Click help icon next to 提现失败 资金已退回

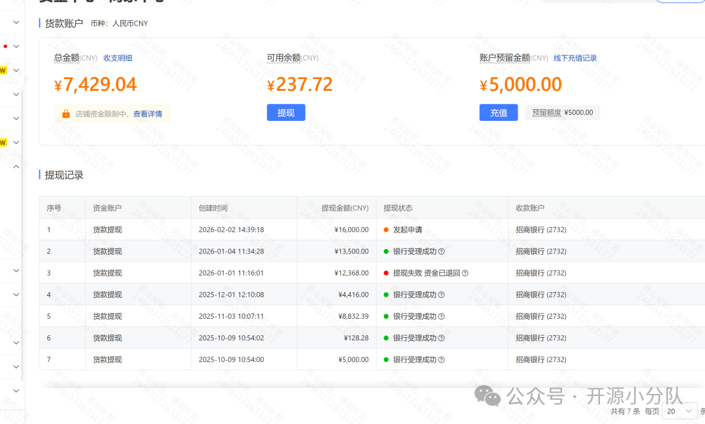click(x=465, y=273)
